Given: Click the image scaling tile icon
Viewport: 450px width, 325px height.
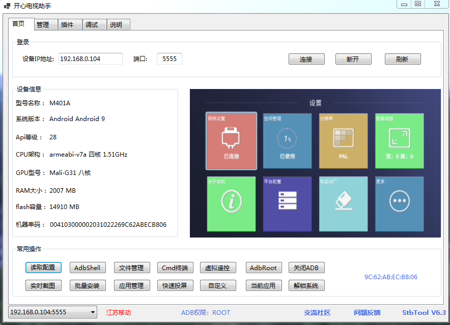Looking at the screenshot, I should (x=399, y=138).
